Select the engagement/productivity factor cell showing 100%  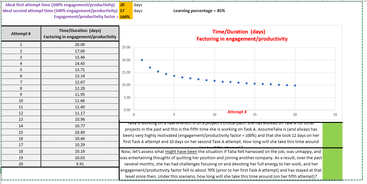point(126,16)
